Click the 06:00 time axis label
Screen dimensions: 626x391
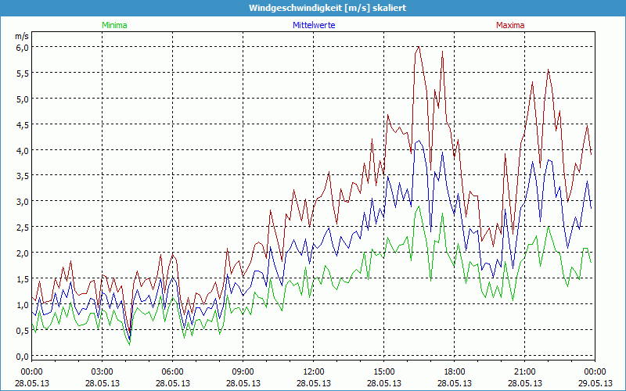point(172,372)
